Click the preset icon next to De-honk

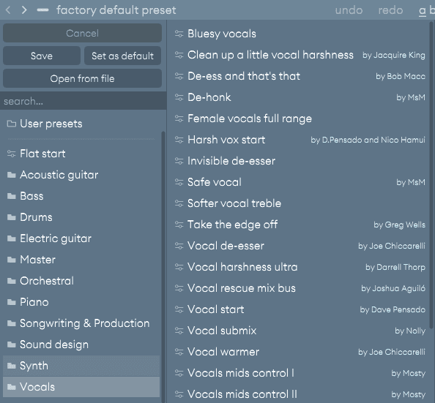pyautogui.click(x=179, y=97)
